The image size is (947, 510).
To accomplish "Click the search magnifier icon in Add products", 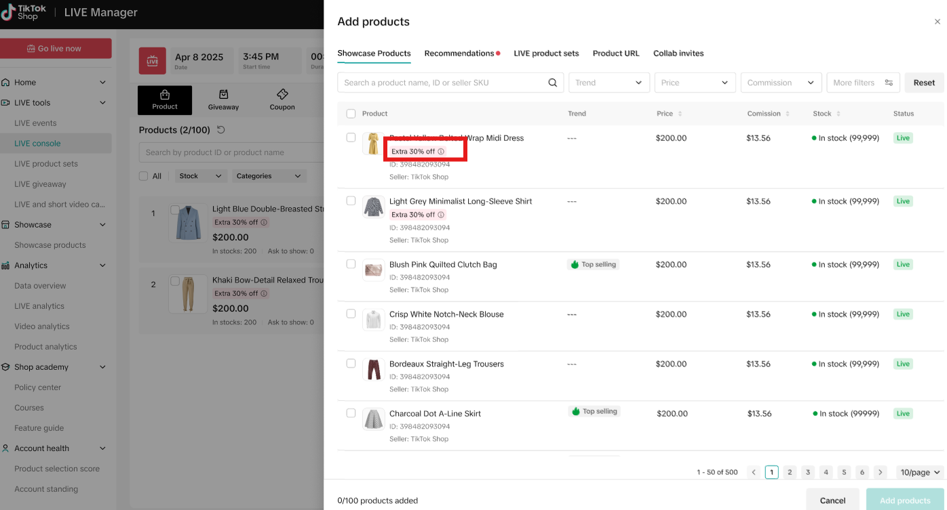I will 553,83.
